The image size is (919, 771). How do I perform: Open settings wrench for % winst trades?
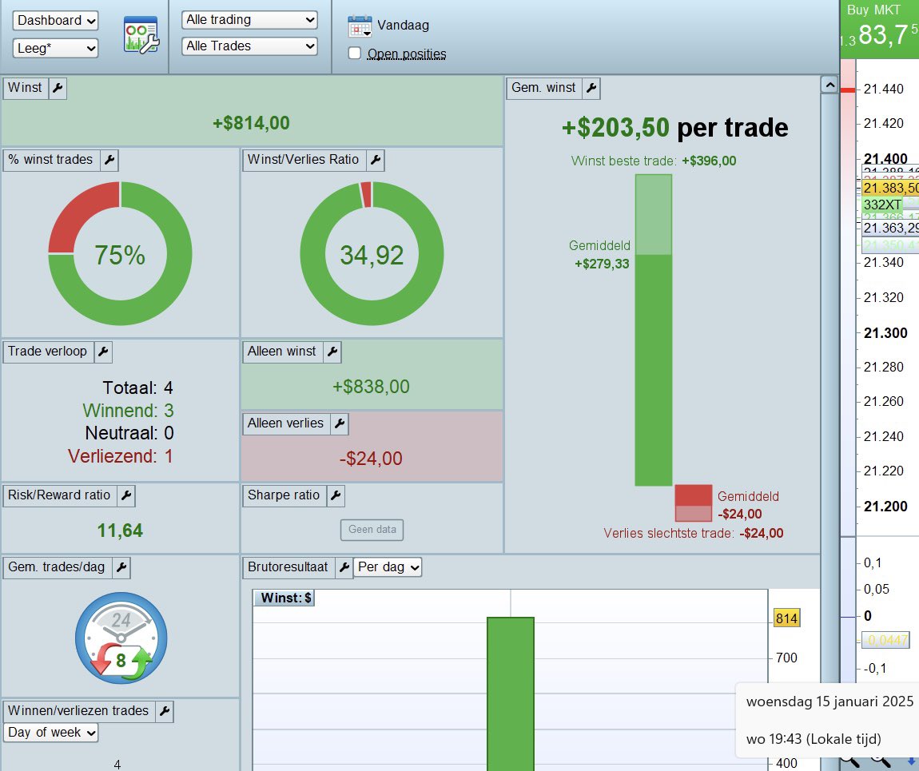tap(109, 160)
